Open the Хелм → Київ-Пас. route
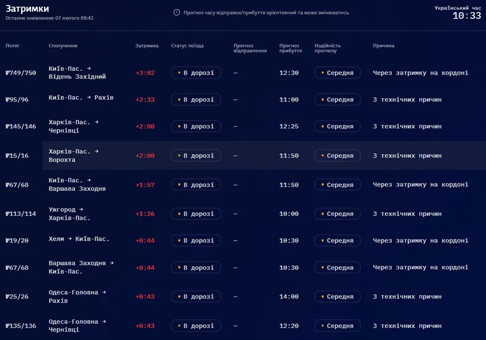Image resolution: width=486 pixels, height=340 pixels. click(x=79, y=239)
